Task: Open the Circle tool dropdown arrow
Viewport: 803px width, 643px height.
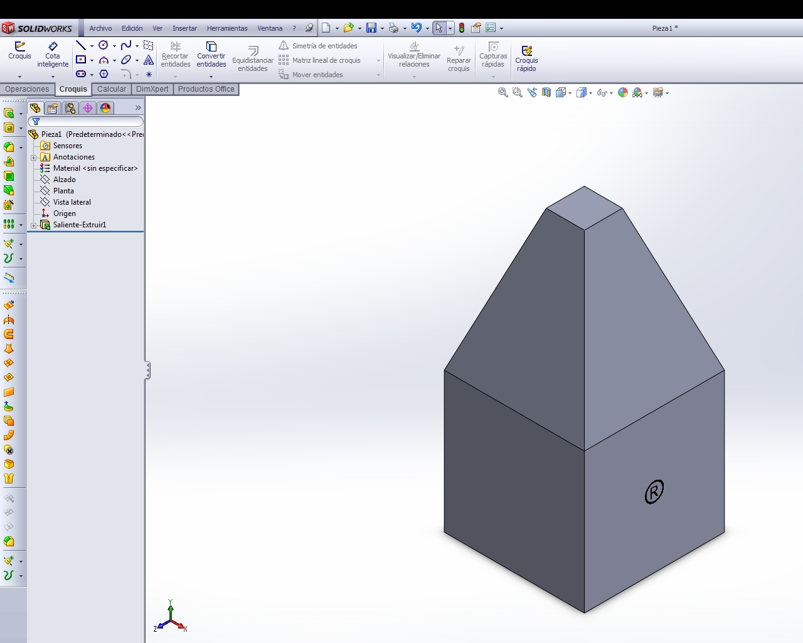Action: (x=114, y=46)
